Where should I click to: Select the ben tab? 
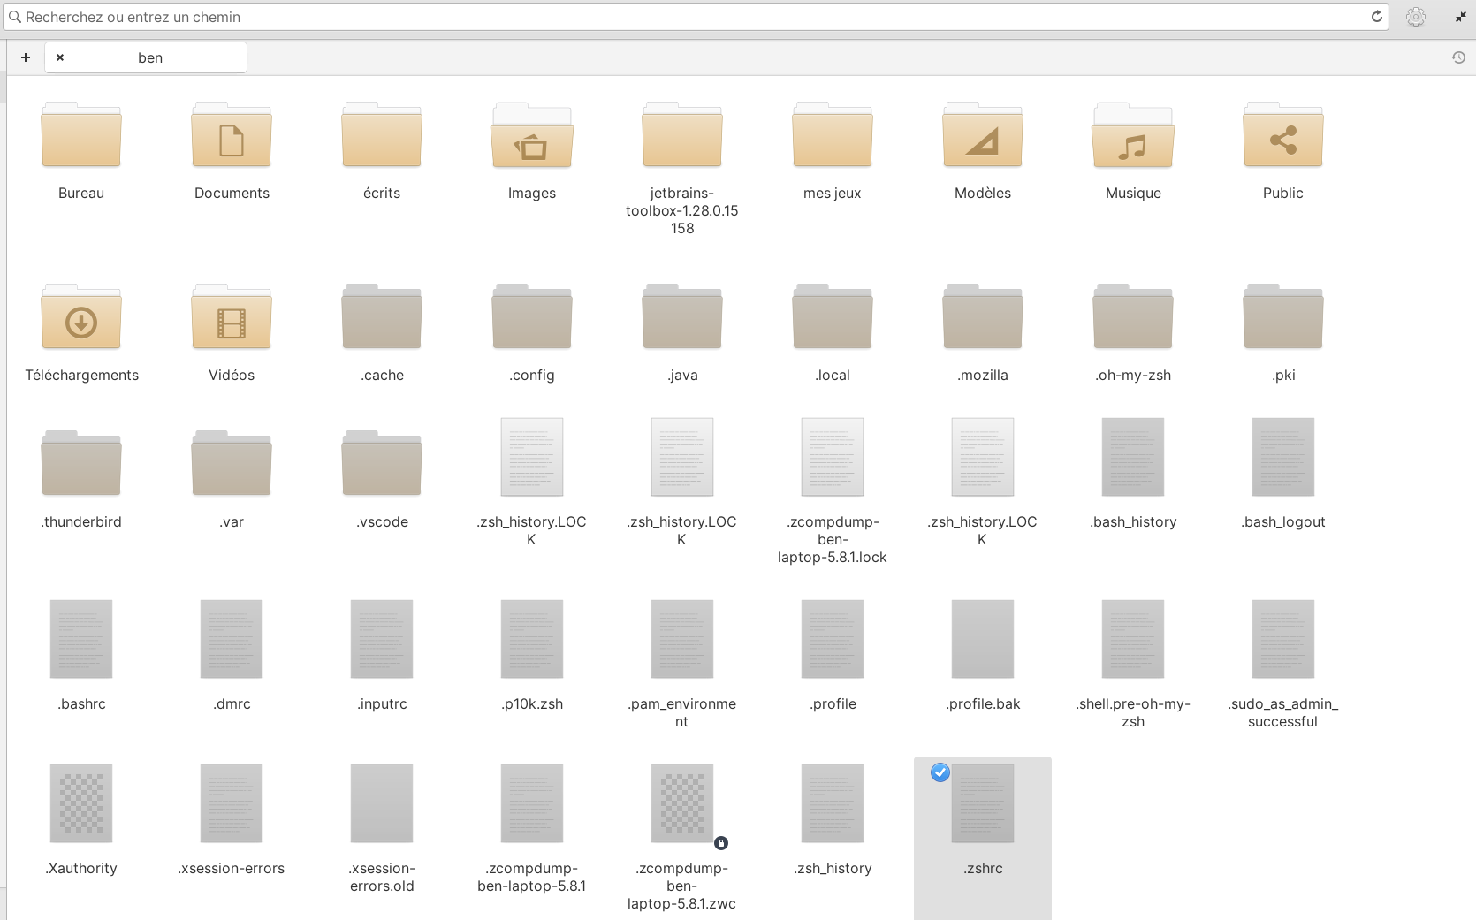pyautogui.click(x=146, y=57)
